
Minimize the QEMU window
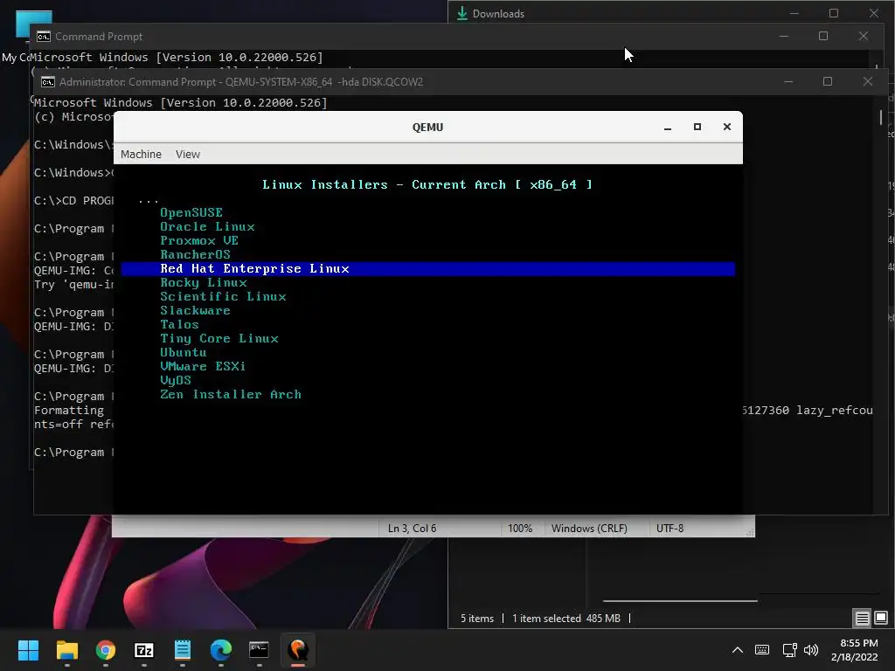point(667,128)
